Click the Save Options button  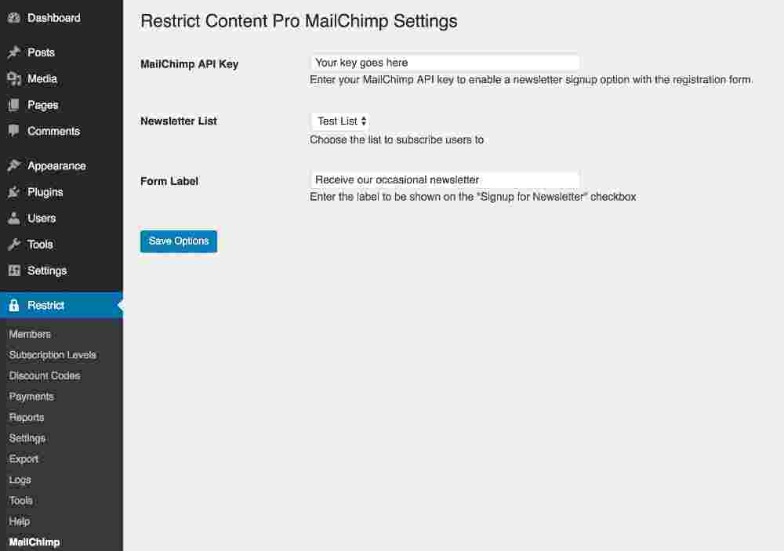click(179, 241)
